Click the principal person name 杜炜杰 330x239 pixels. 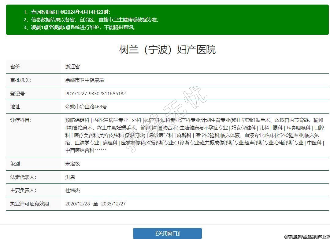pyautogui.click(x=72, y=190)
